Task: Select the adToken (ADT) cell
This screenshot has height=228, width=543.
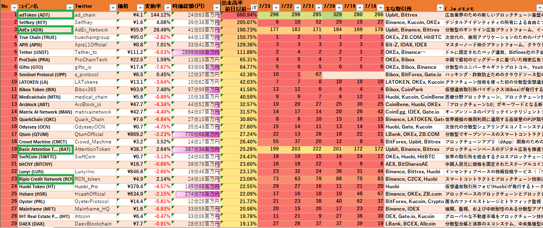Action: point(45,15)
